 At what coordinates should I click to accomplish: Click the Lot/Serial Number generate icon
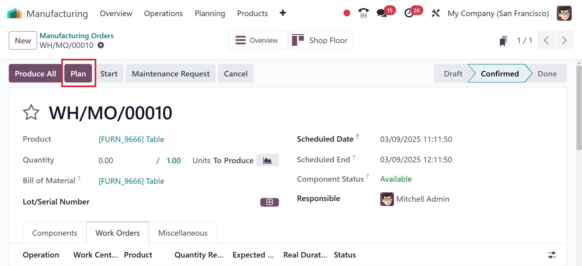tap(269, 202)
